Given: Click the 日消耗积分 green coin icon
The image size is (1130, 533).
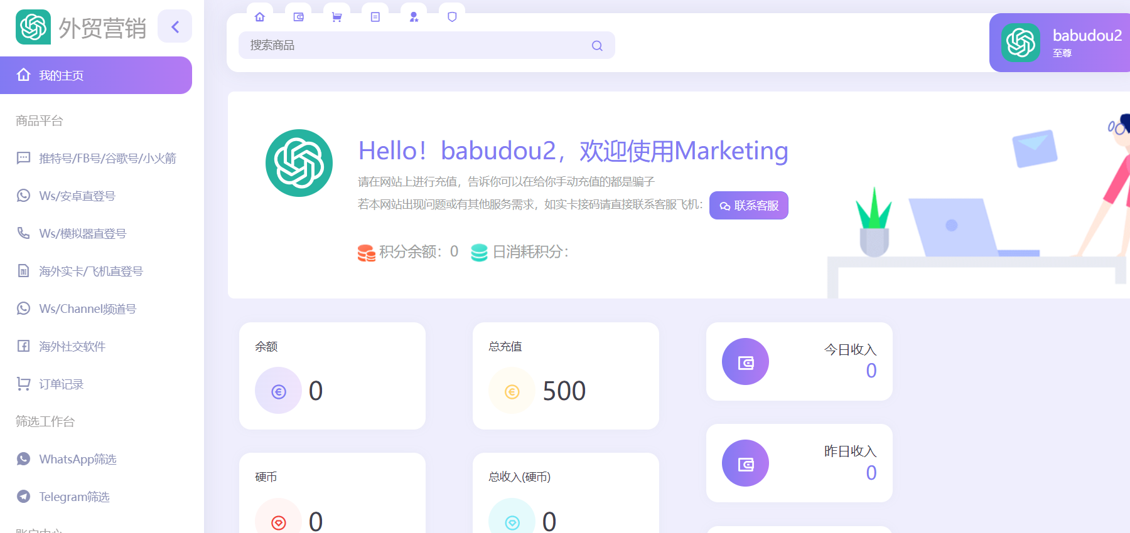Looking at the screenshot, I should [x=479, y=253].
